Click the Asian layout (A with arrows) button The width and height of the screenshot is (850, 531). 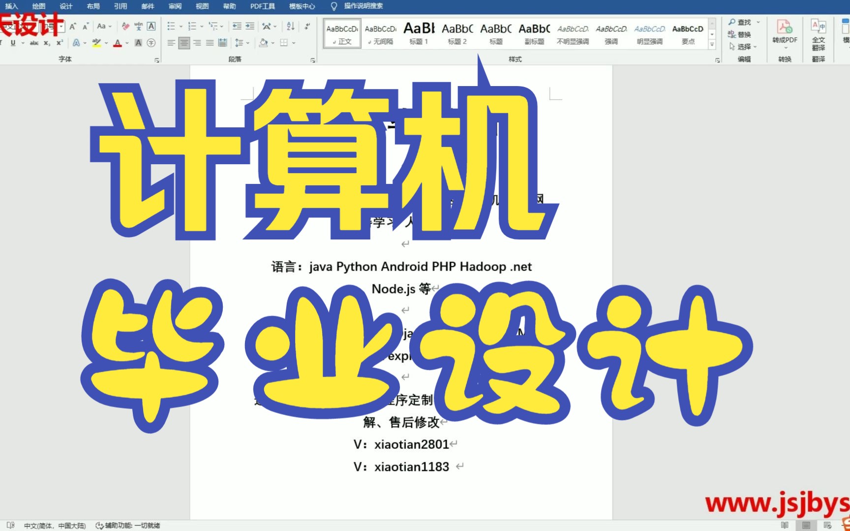(267, 27)
